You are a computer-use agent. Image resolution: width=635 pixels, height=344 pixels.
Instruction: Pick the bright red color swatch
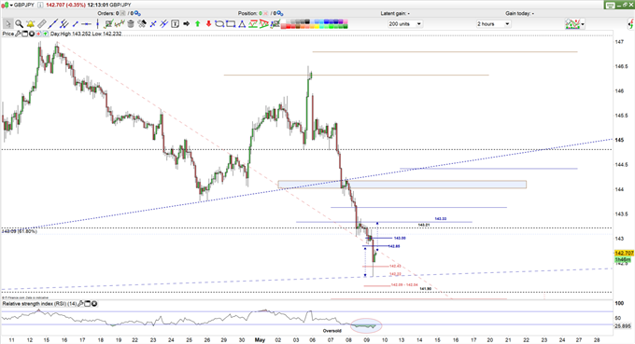tap(289, 27)
